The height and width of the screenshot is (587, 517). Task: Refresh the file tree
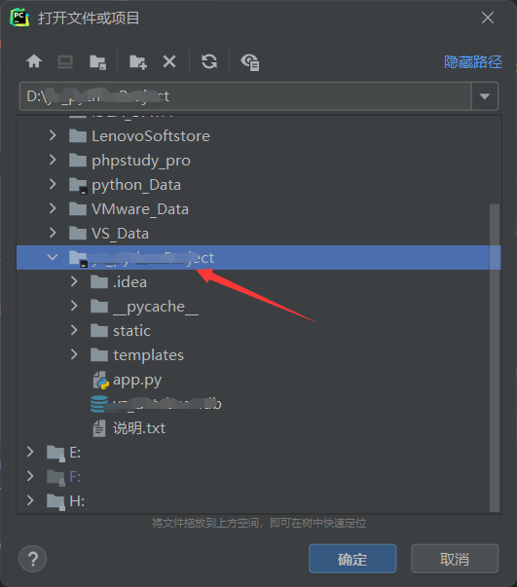point(209,61)
